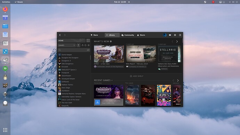Viewport: 240px width, 135px height.
Task: Go forward with the right arrow in Steam header
Action: (x=65, y=35)
